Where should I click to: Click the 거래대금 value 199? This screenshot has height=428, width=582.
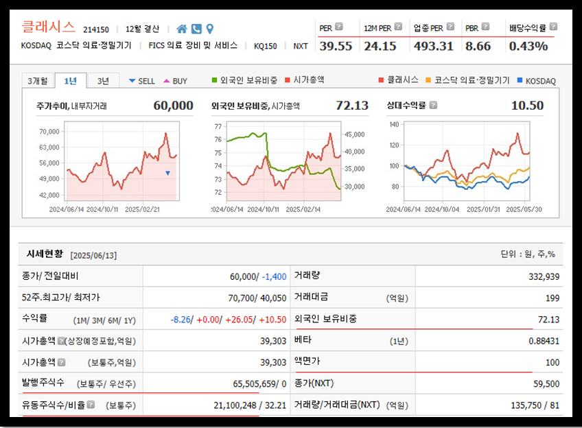pyautogui.click(x=552, y=298)
